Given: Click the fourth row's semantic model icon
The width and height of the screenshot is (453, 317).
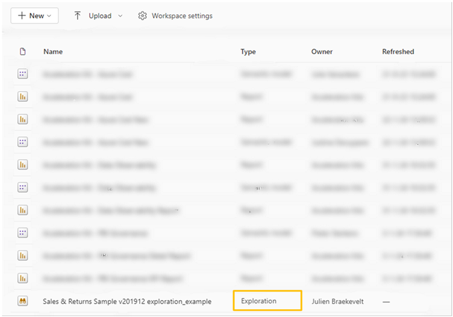Looking at the screenshot, I should (23, 142).
